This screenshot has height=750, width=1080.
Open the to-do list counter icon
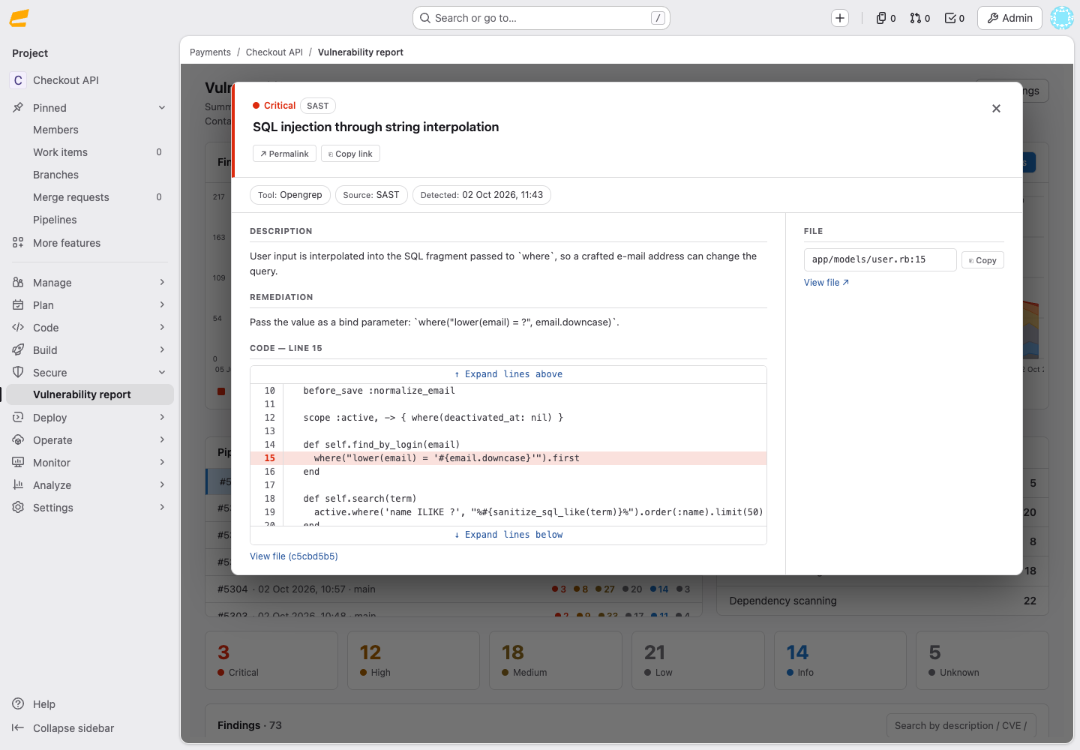point(954,18)
